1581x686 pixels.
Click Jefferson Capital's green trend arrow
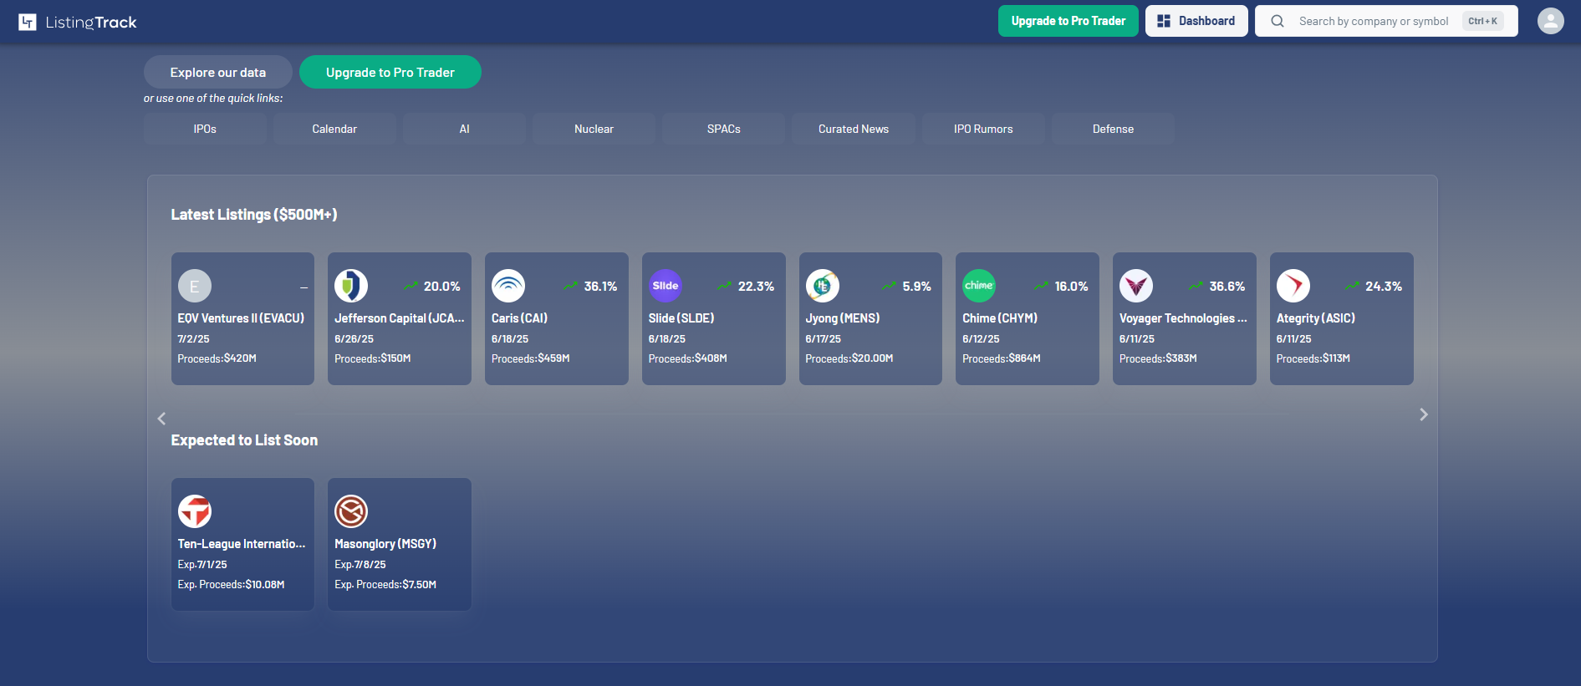(411, 286)
